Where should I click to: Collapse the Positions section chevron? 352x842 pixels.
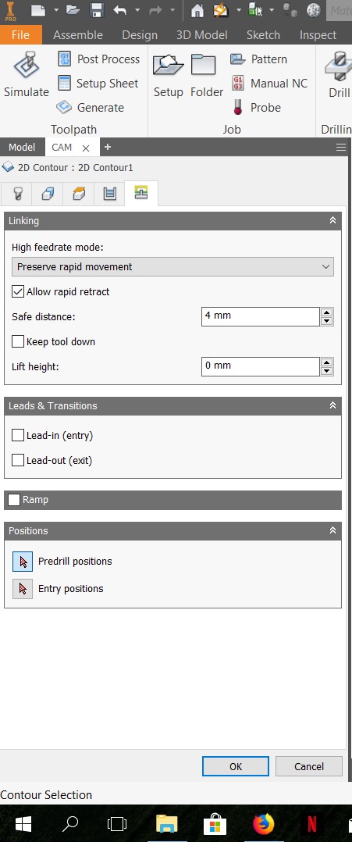point(332,530)
